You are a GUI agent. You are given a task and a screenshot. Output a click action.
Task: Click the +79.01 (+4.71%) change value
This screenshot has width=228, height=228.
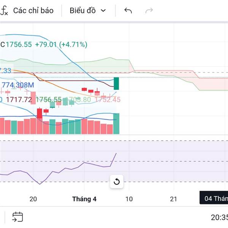(61, 44)
